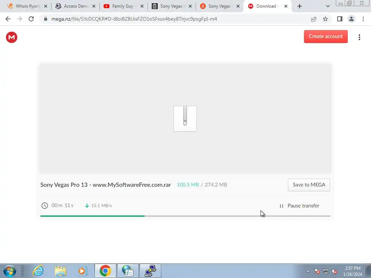The width and height of the screenshot is (371, 278).
Task: Bookmark this page with star icon
Action: tap(325, 19)
